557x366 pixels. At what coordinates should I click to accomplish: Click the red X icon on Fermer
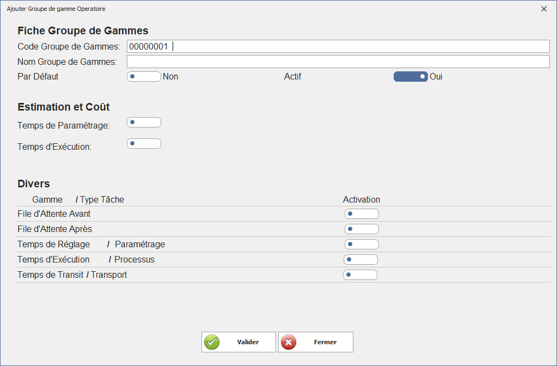click(x=289, y=342)
